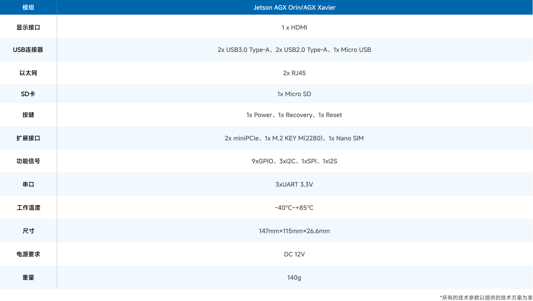Click the 按键 row label
Viewport: 533px width, 301px height.
(28, 115)
